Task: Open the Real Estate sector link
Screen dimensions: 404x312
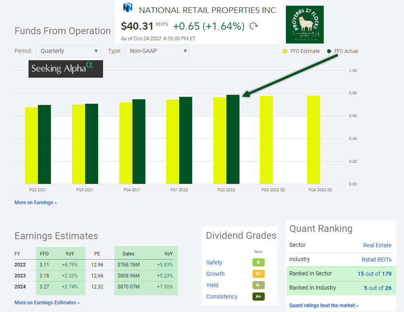Action: [x=377, y=245]
